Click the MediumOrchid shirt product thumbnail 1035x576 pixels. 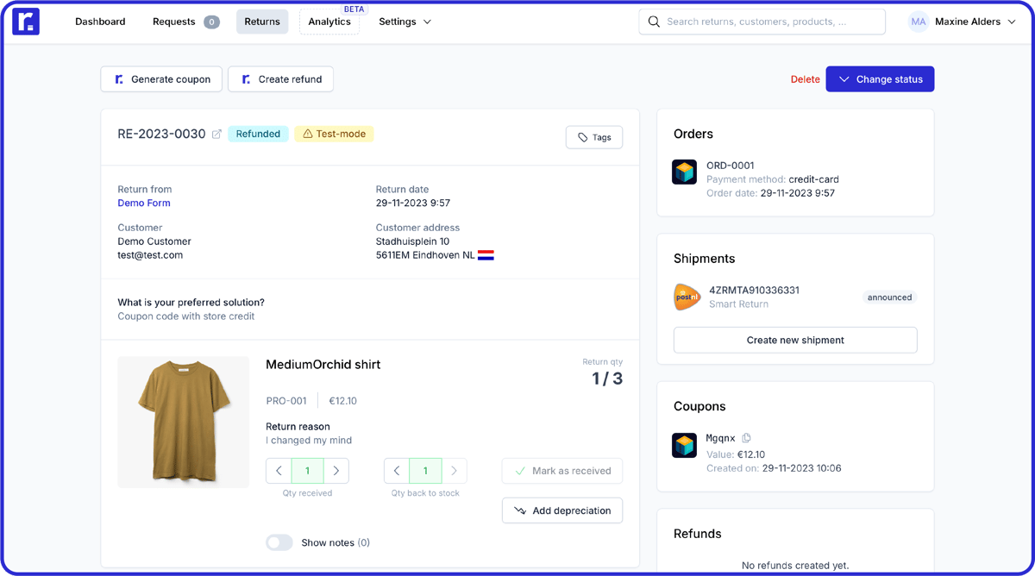[x=184, y=422]
